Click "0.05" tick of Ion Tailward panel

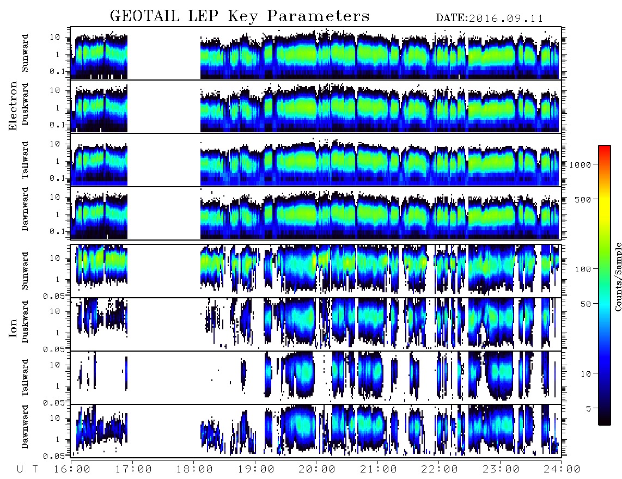point(54,402)
